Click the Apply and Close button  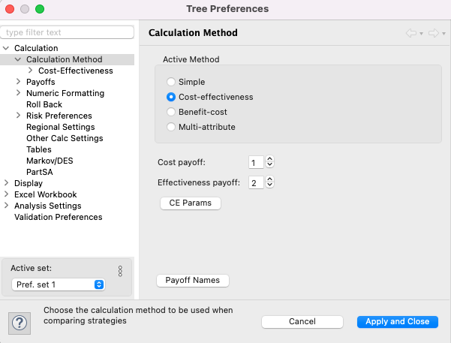398,322
